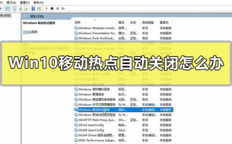Select the Windows 移动热点服务 service name
This screenshot has width=232, height=144.
click(x=94, y=110)
